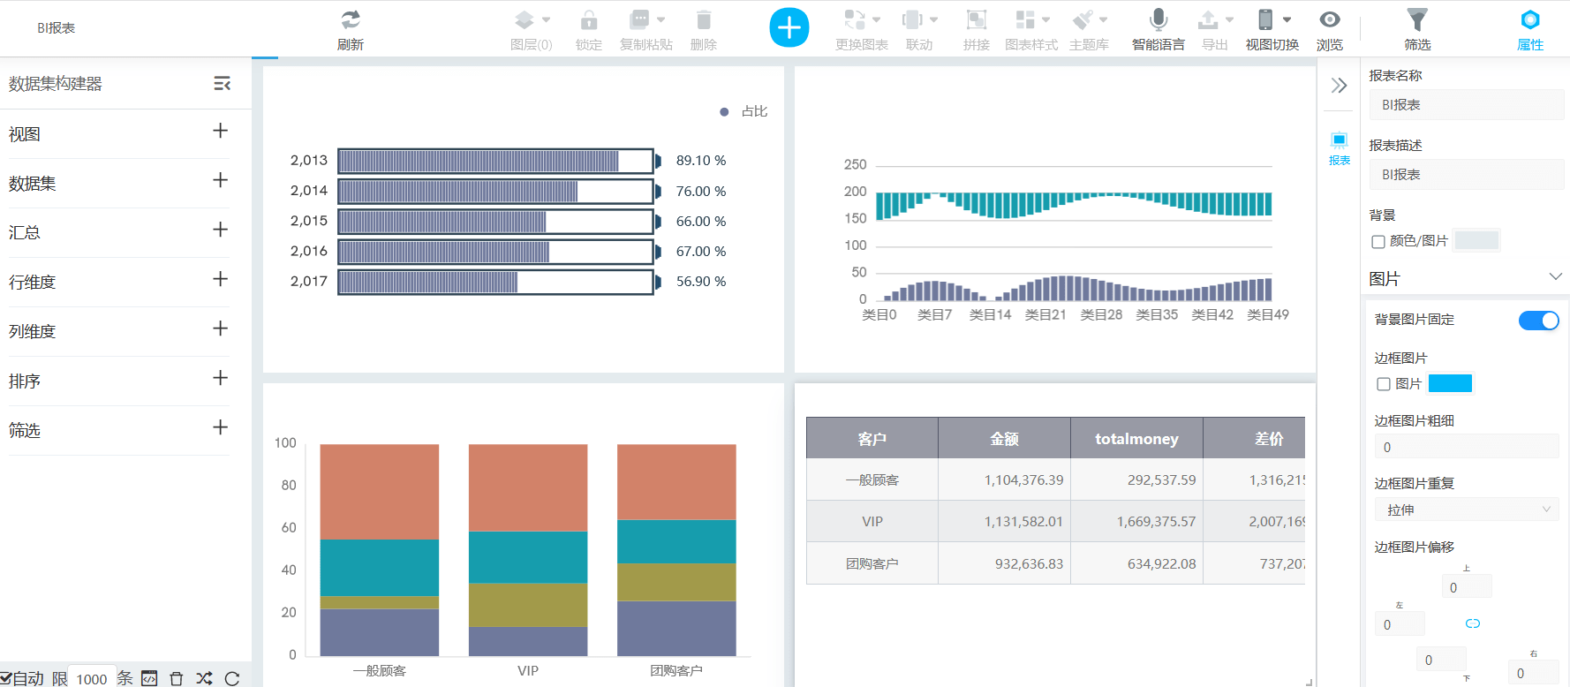The image size is (1570, 687).
Task: Open the 边框图片重复 拉伸 dropdown
Action: tap(1467, 510)
